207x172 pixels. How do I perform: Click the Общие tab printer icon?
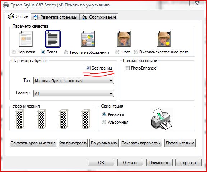11,16
